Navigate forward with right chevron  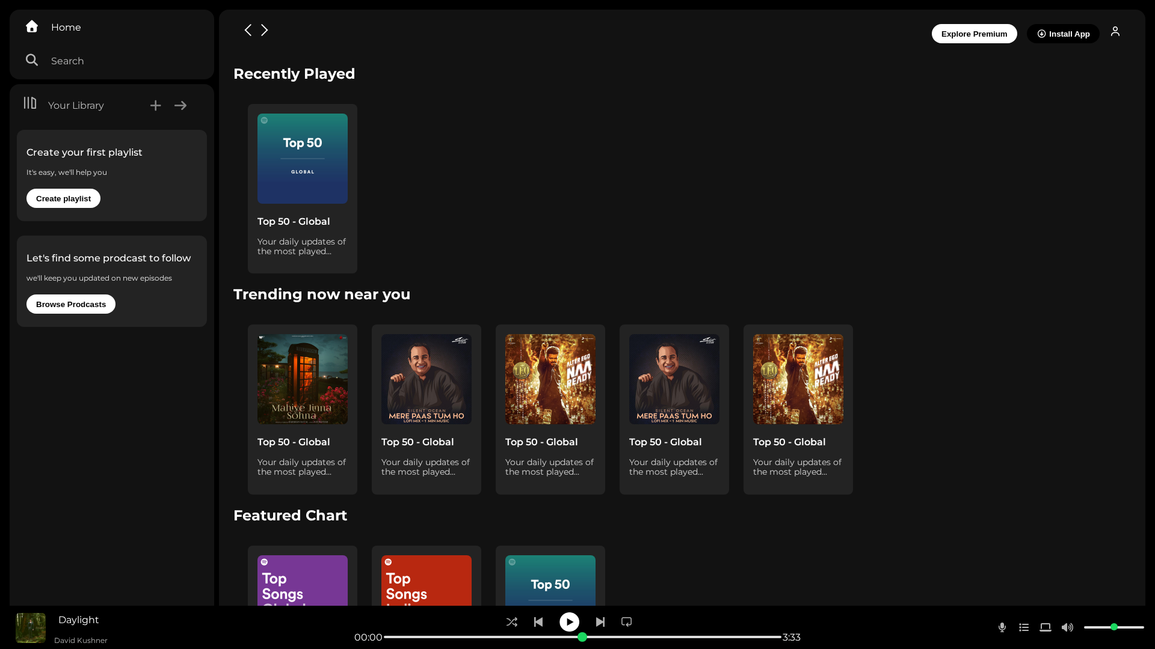click(x=265, y=30)
